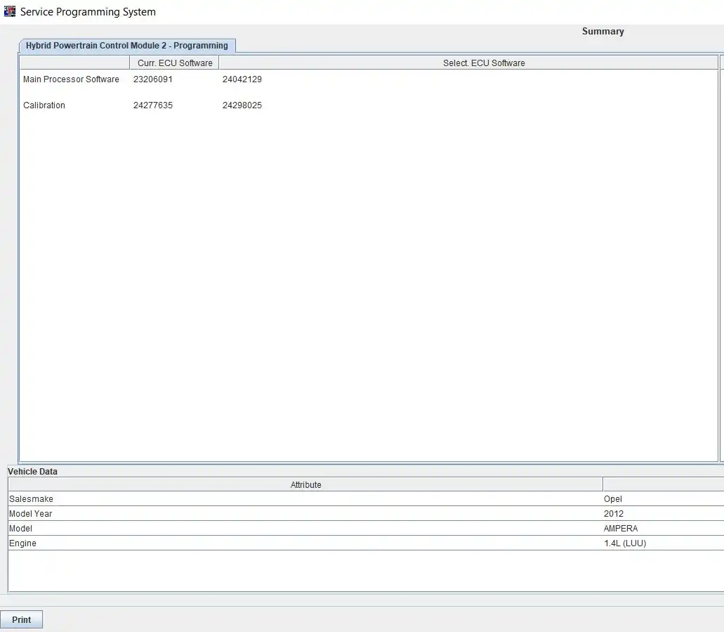Select the Model attribute row
Image resolution: width=724 pixels, height=632 pixels.
21,529
